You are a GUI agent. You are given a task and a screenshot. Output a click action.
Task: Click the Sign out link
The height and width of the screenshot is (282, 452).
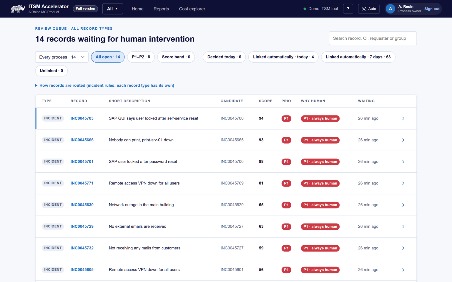pos(432,9)
